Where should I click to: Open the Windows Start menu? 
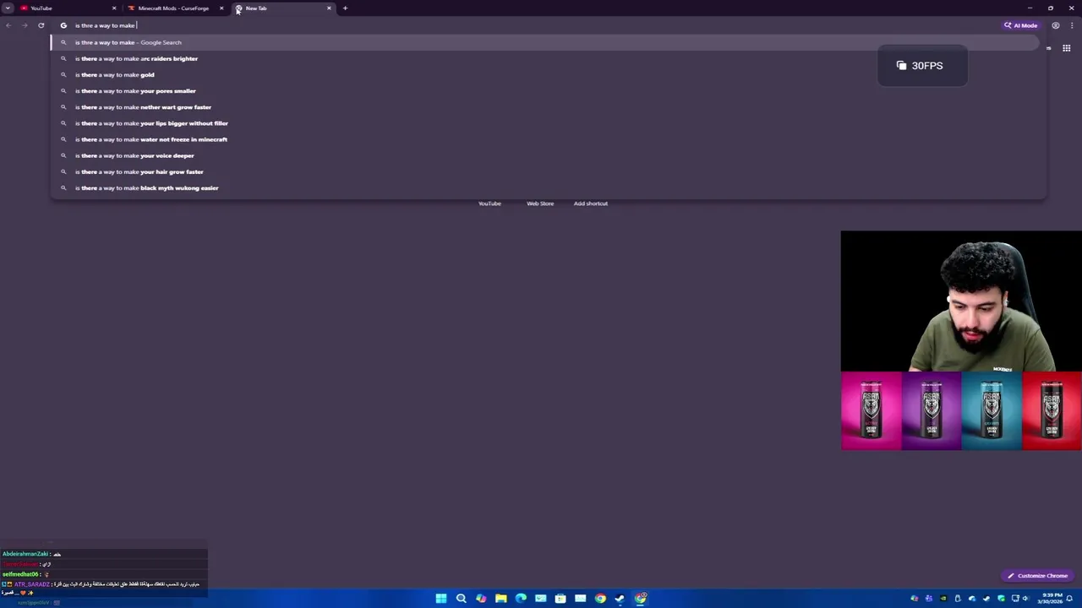pos(441,599)
